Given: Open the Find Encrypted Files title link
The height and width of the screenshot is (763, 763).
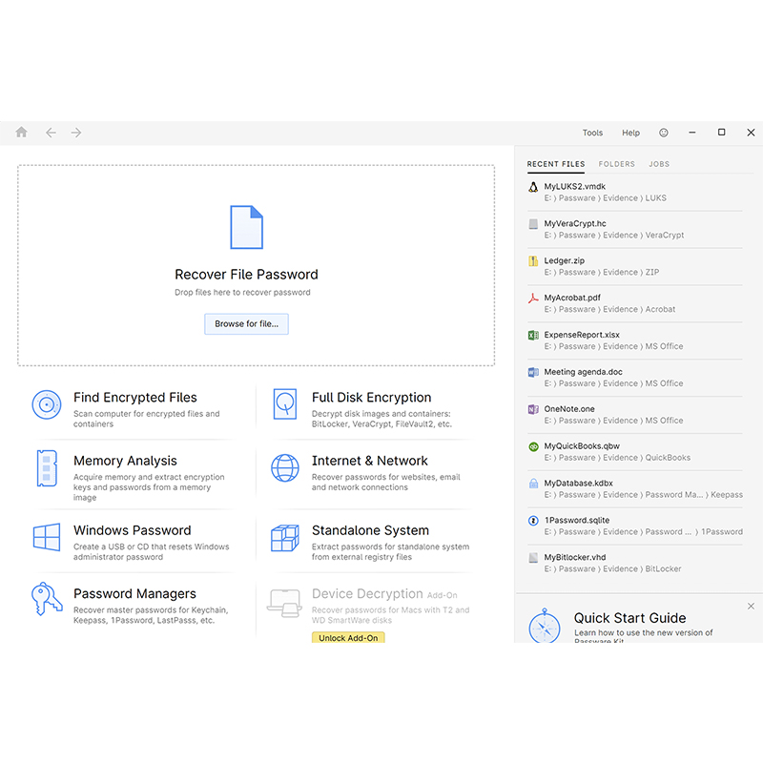Looking at the screenshot, I should [135, 398].
